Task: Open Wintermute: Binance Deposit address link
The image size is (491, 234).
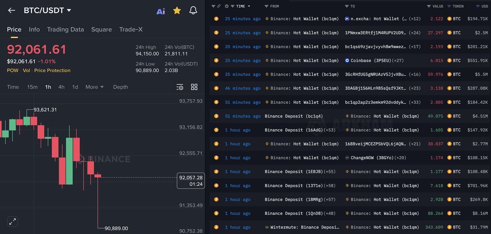Action: (305, 227)
